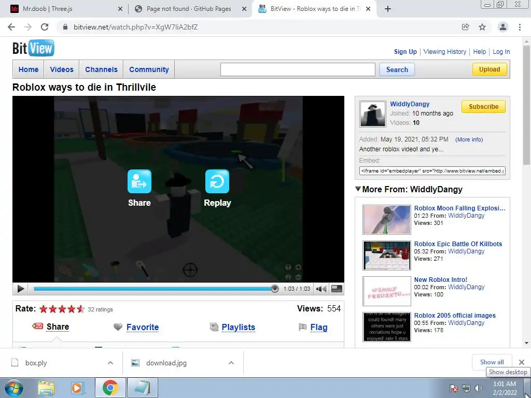Bookmark this page with star icon
531x398 pixels.
482,27
